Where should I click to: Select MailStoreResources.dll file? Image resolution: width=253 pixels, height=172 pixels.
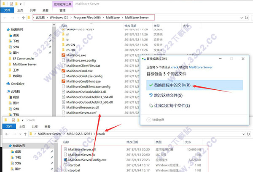click(x=83, y=107)
